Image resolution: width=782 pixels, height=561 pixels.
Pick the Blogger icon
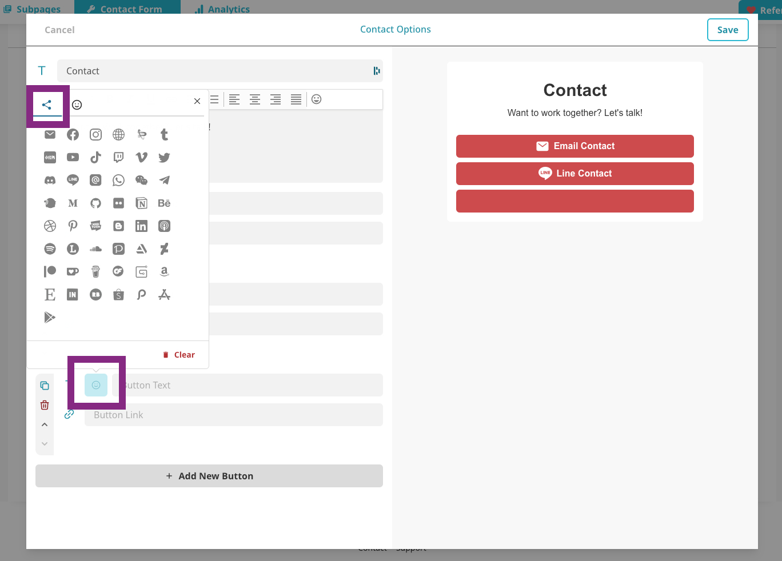pyautogui.click(x=119, y=226)
